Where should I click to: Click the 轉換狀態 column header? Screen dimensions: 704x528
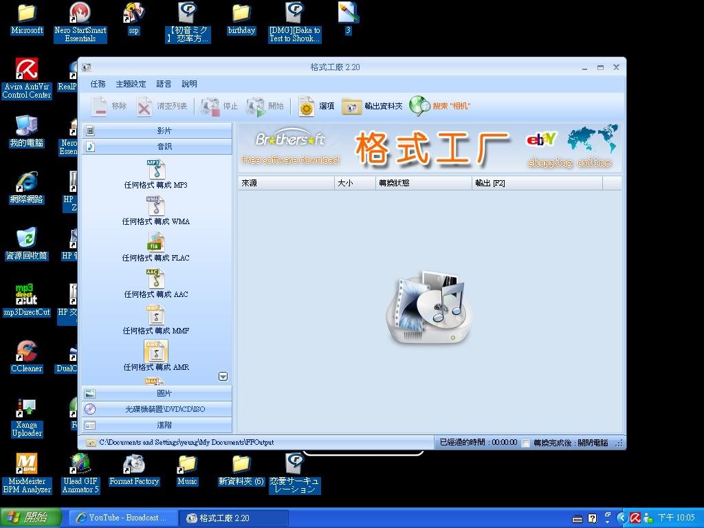[423, 183]
